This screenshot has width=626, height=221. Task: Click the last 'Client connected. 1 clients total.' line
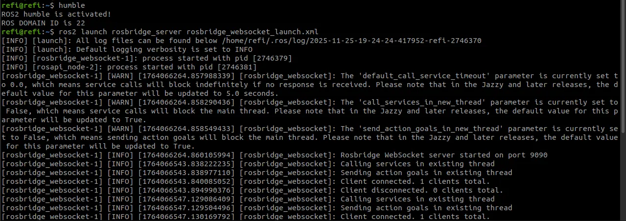pyautogui.click(x=415, y=217)
